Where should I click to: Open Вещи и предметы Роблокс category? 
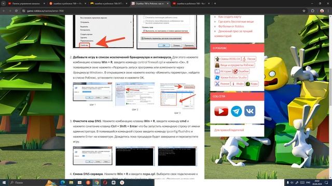(234, 65)
